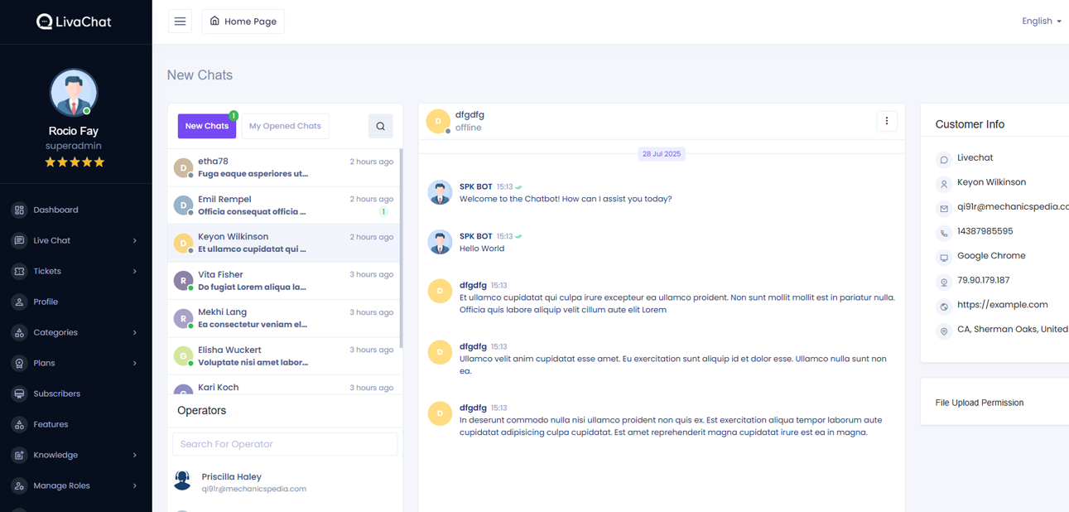1069x512 pixels.
Task: Click the chat list scrollbar
Action: pos(401,249)
